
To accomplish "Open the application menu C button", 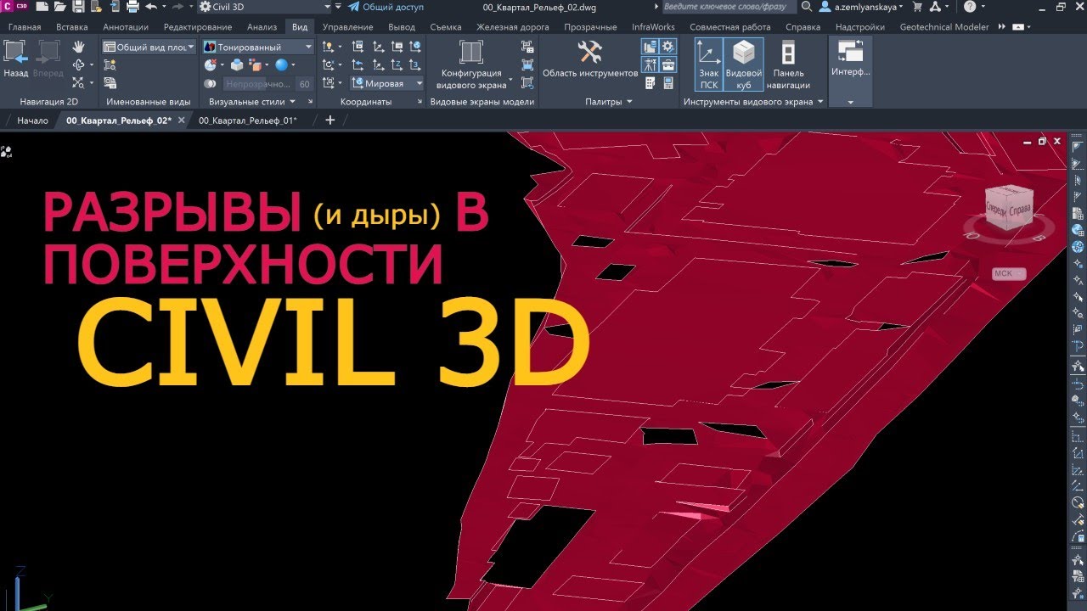I will click(x=8, y=7).
